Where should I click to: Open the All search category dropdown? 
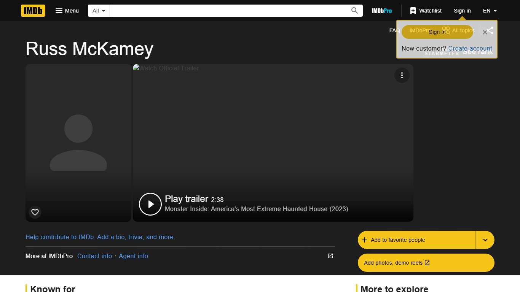pyautogui.click(x=98, y=10)
